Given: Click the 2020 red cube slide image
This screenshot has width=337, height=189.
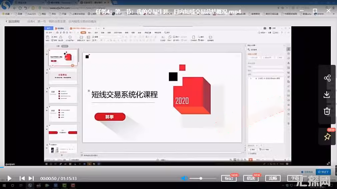Looking at the screenshot, I should click(x=192, y=95).
